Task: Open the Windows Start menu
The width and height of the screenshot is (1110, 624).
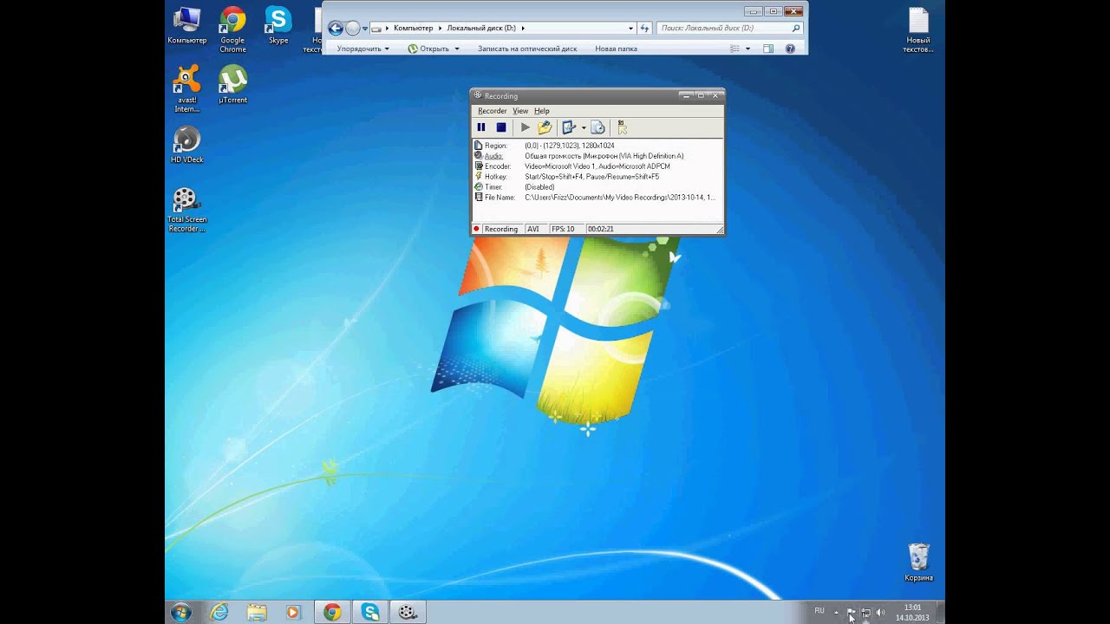Action: [x=181, y=612]
